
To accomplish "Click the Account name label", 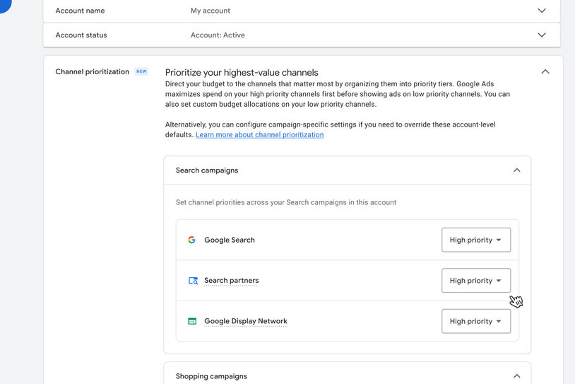I will 80,11.
